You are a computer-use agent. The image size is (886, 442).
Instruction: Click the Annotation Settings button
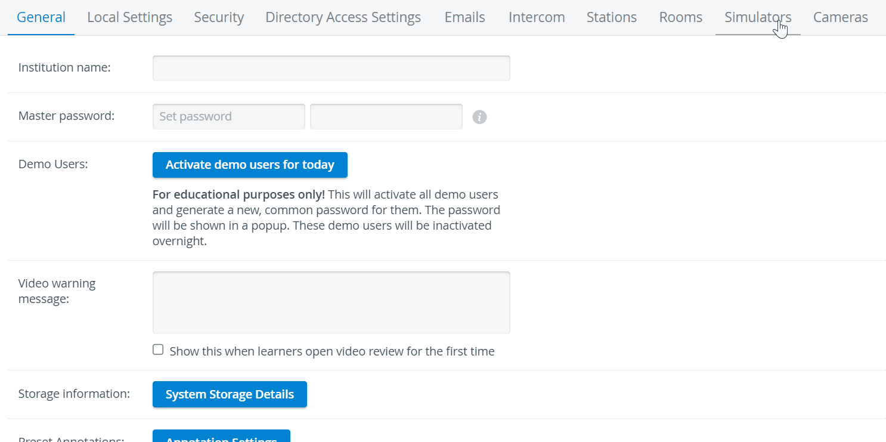(x=221, y=436)
